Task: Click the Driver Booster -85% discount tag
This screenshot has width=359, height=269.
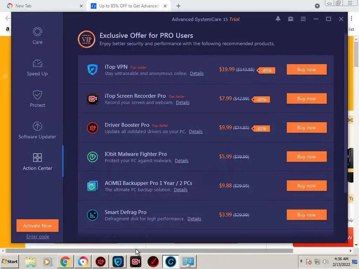Action: pos(261,129)
